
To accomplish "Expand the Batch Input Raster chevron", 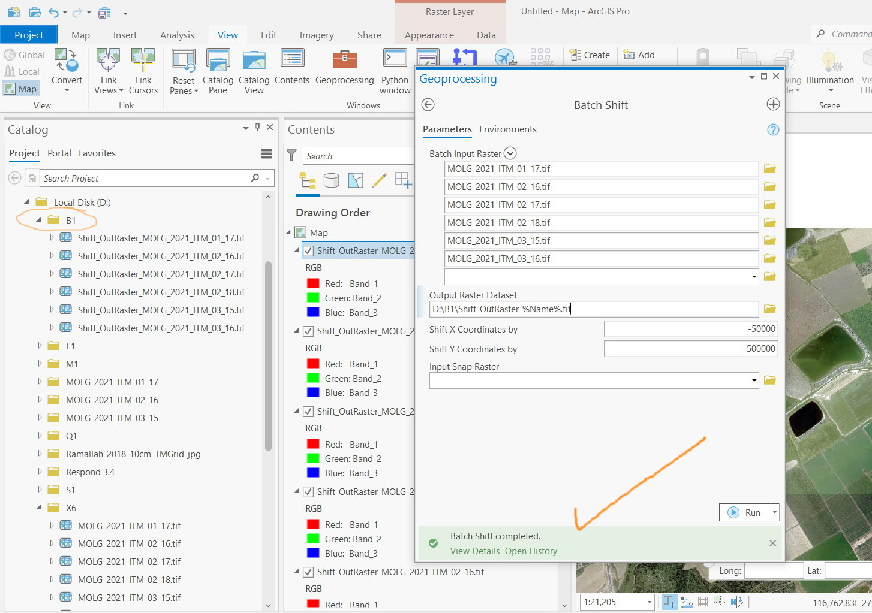I will click(x=510, y=153).
